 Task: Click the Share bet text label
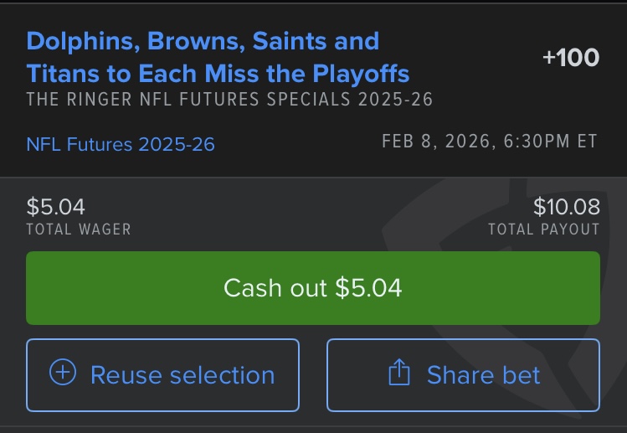[x=483, y=375]
